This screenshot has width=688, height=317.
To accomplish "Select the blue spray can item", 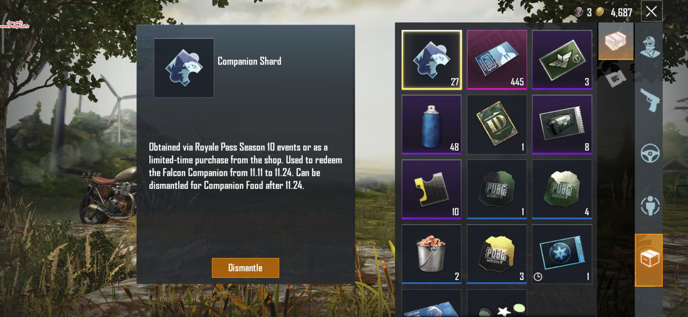I will coord(432,124).
